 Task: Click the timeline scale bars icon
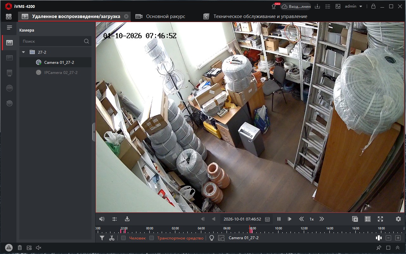[x=378, y=238]
